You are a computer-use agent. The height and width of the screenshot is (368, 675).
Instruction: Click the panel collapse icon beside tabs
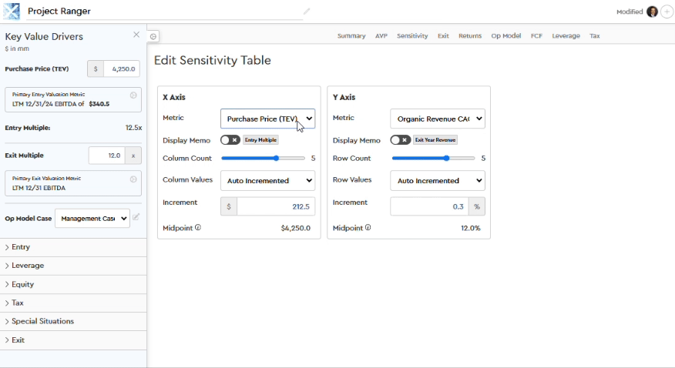click(153, 36)
